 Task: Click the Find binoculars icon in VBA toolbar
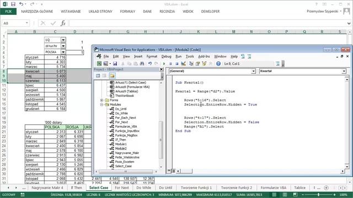[142, 64]
